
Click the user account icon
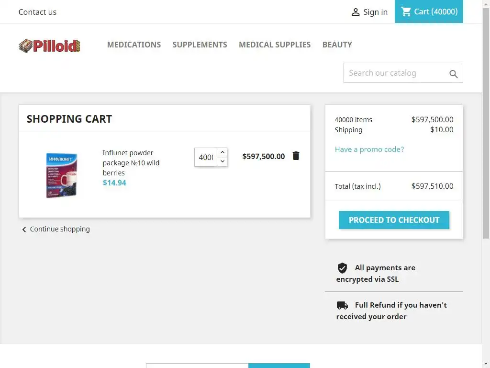click(356, 12)
